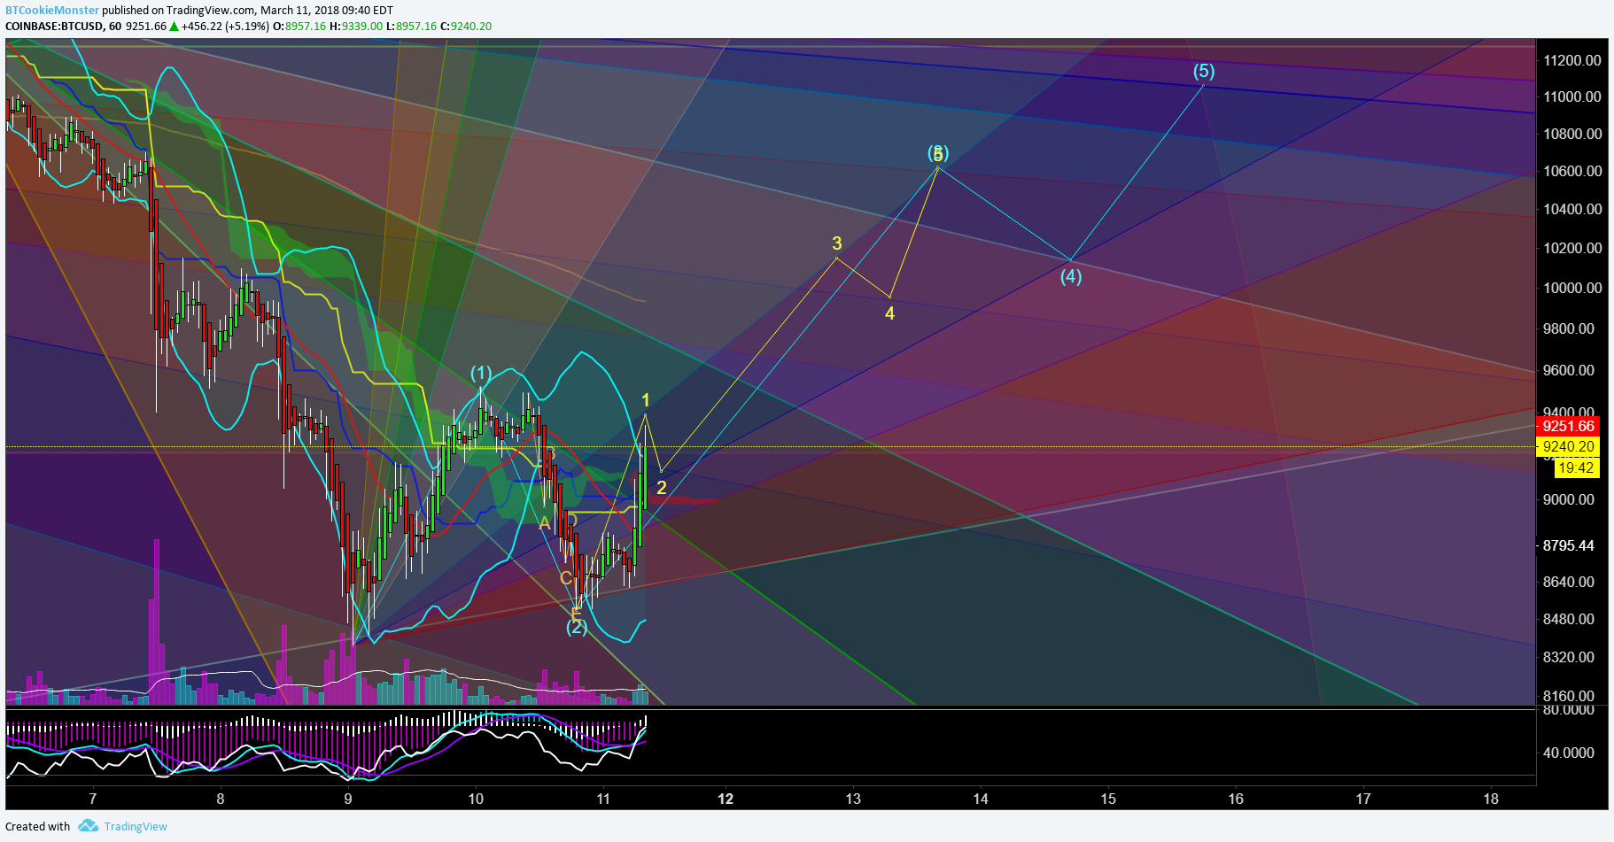Image resolution: width=1614 pixels, height=842 pixels.
Task: Select the orange A correction label
Action: 545,524
